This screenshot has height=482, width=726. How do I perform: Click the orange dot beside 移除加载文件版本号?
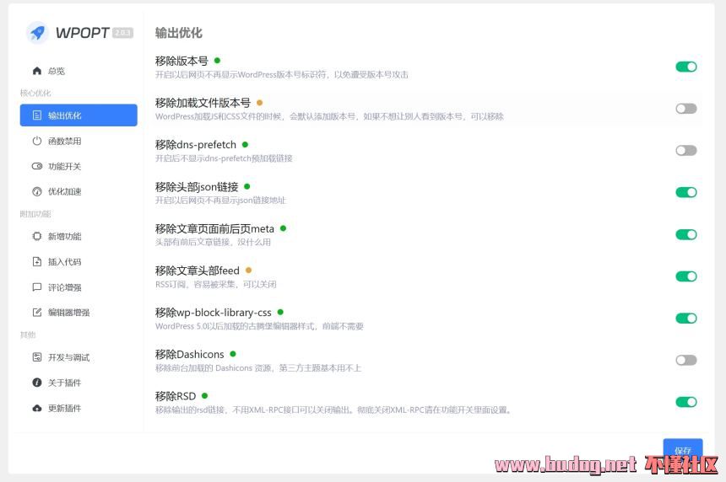(259, 103)
